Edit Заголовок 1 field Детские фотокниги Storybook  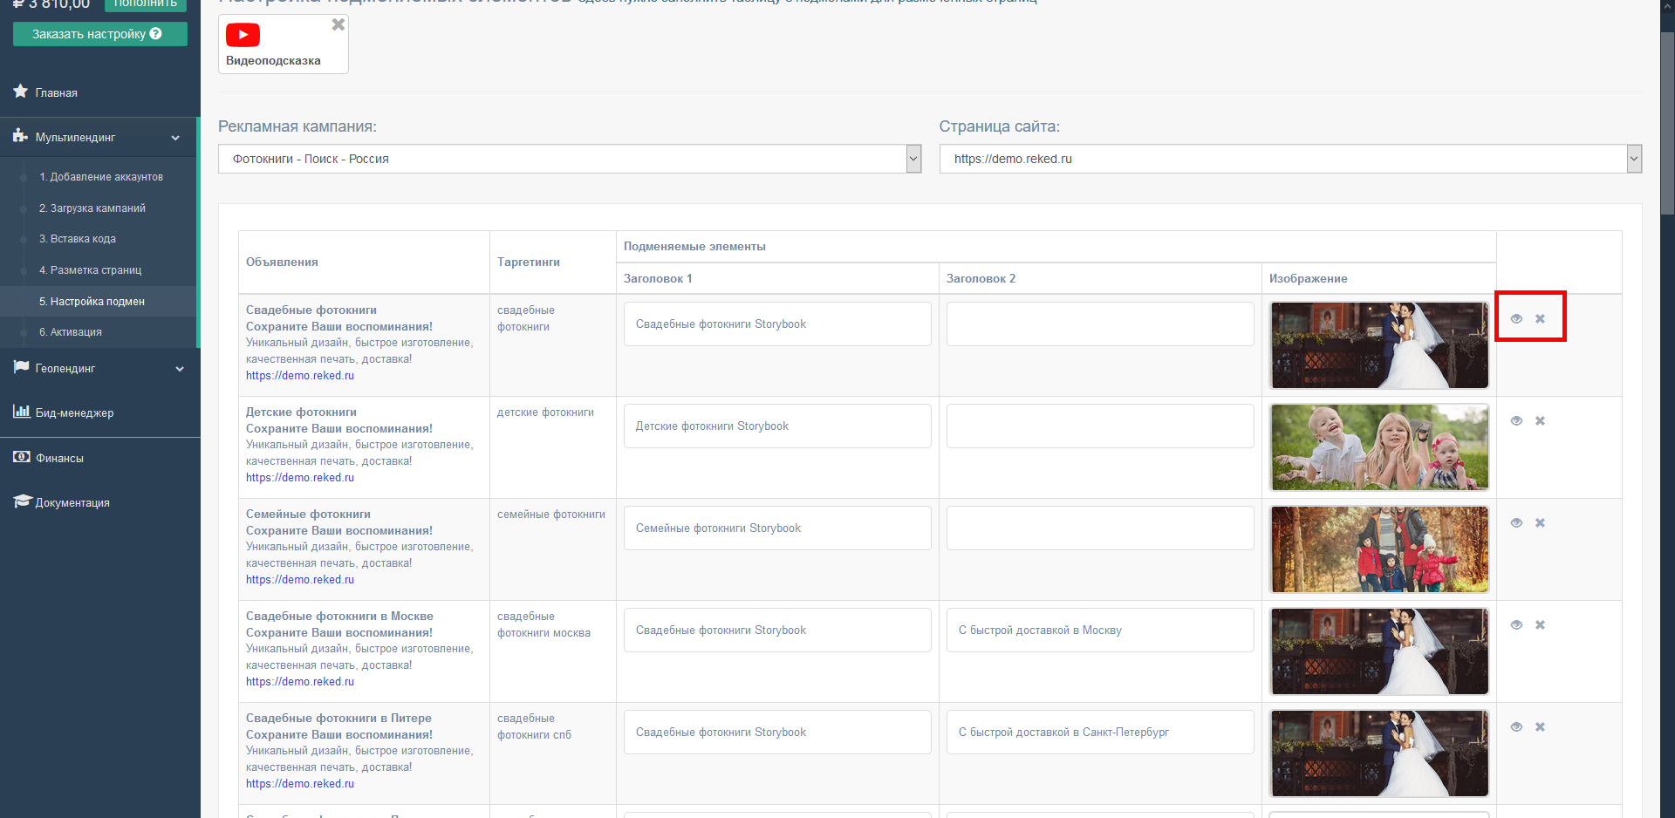[777, 426]
